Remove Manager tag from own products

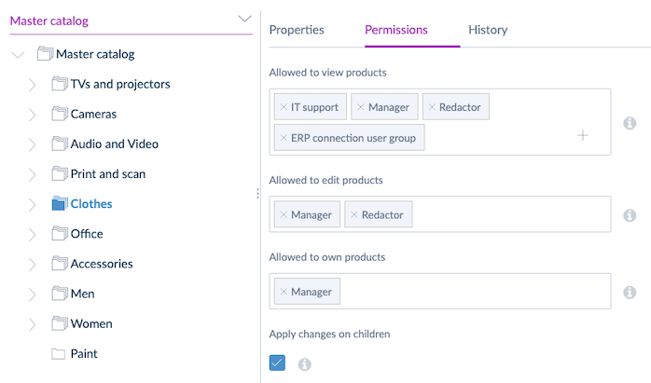284,293
